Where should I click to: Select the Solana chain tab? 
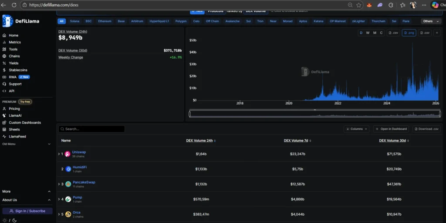point(74,21)
